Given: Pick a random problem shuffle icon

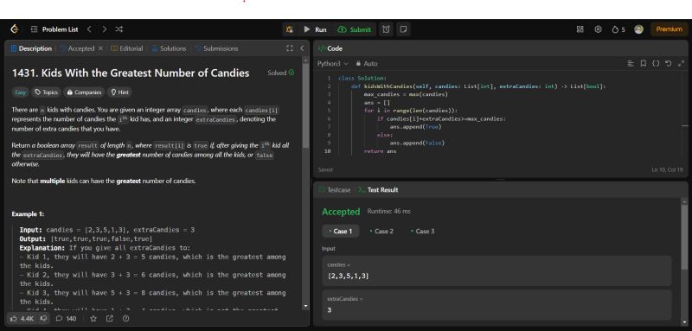Looking at the screenshot, I should pos(119,29).
